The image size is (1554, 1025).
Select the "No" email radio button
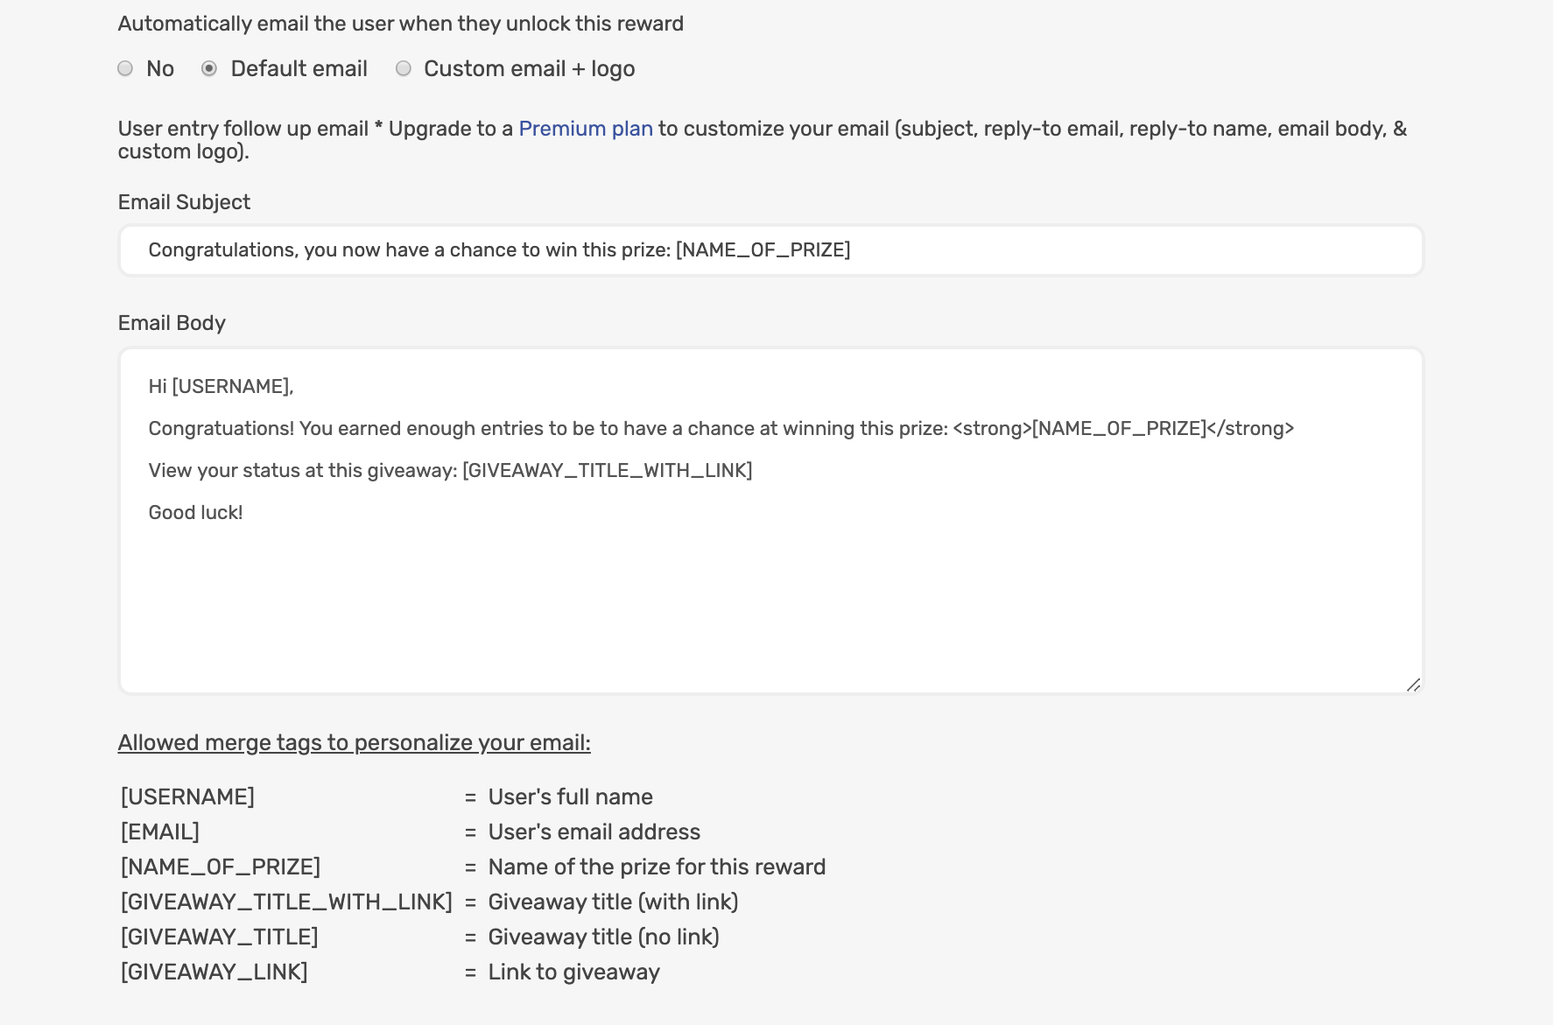(x=125, y=68)
